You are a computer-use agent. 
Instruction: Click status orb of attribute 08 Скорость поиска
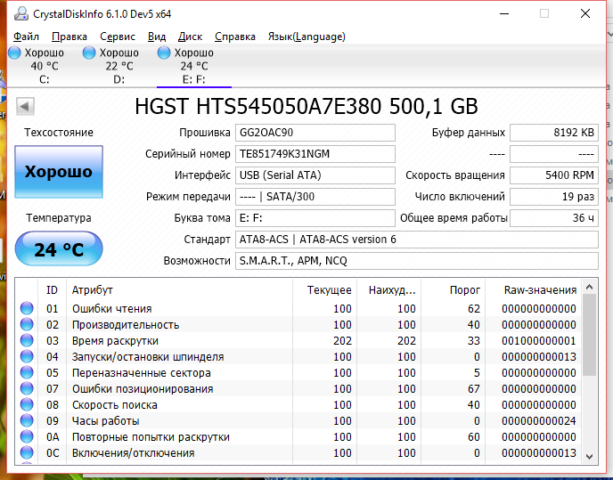click(27, 404)
